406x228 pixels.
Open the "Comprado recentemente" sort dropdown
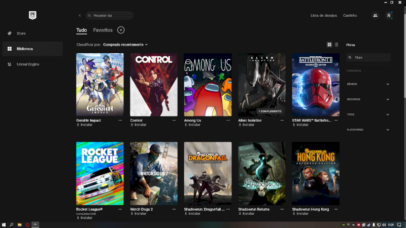click(x=125, y=45)
